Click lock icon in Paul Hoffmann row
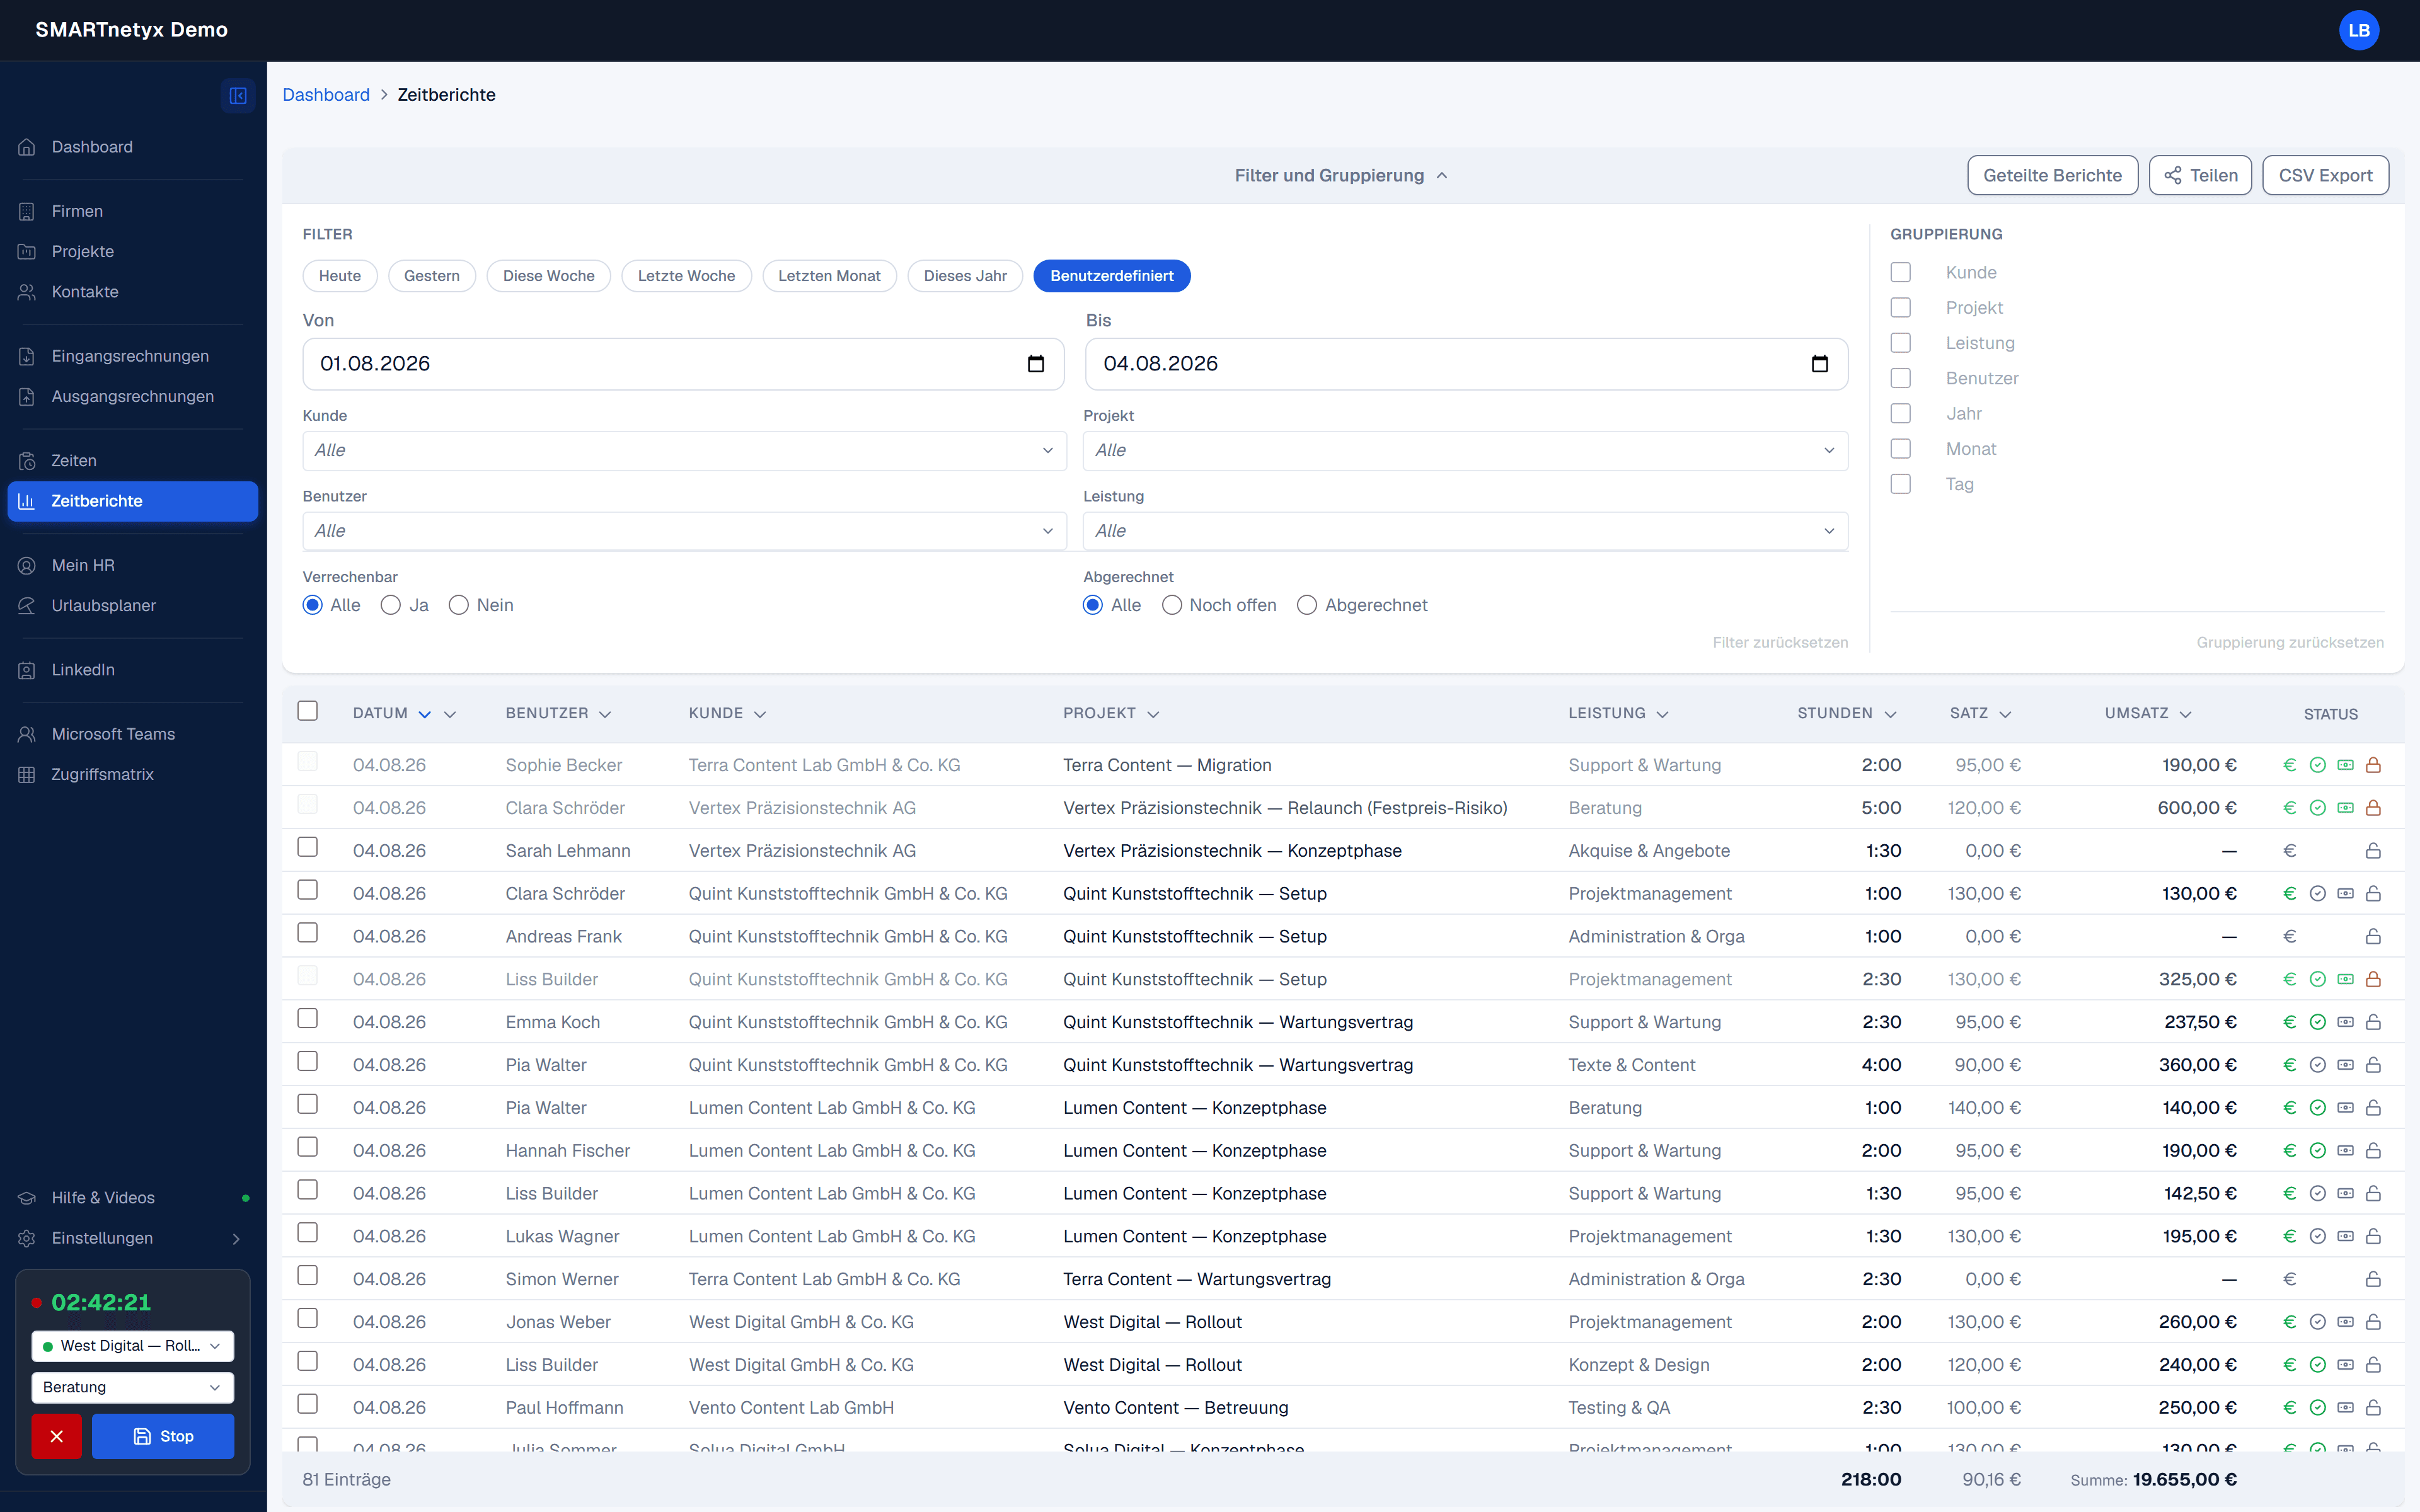Screen dimensions: 2420x1512 pos(2373,1408)
